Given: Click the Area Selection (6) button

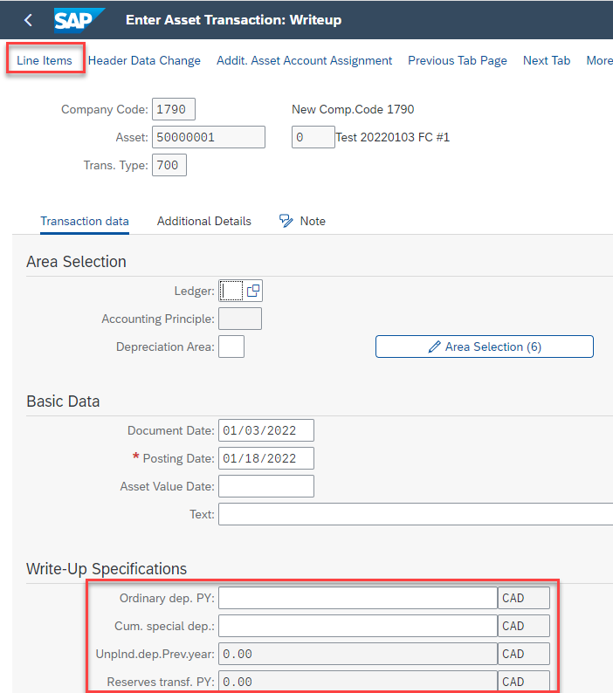Looking at the screenshot, I should [x=485, y=346].
